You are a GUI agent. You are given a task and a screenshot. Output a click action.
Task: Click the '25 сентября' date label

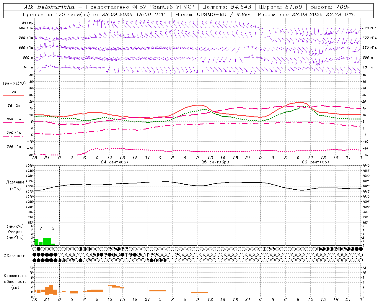point(215,162)
